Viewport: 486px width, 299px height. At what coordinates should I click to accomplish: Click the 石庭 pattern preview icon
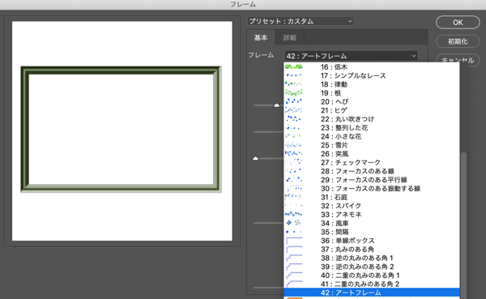[293, 196]
